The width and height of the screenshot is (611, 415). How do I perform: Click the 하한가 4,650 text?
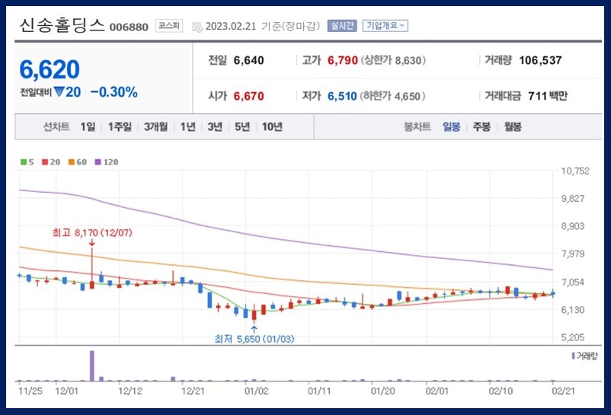point(392,96)
